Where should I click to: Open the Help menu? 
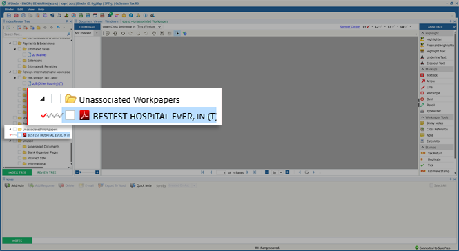click(x=41, y=10)
